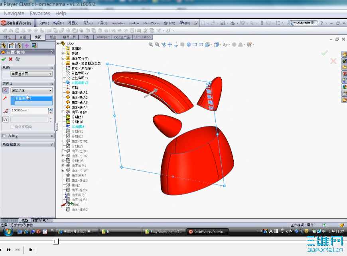This screenshot has height=256, width=347.
Task: Expand the 曲面-修剪1 tree node
Action: tap(63, 112)
